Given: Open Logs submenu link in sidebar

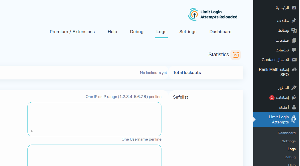Looking at the screenshot, I should click(291, 149).
